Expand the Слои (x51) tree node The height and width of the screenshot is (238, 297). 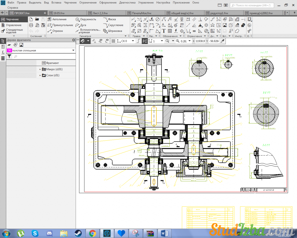coord(40,76)
